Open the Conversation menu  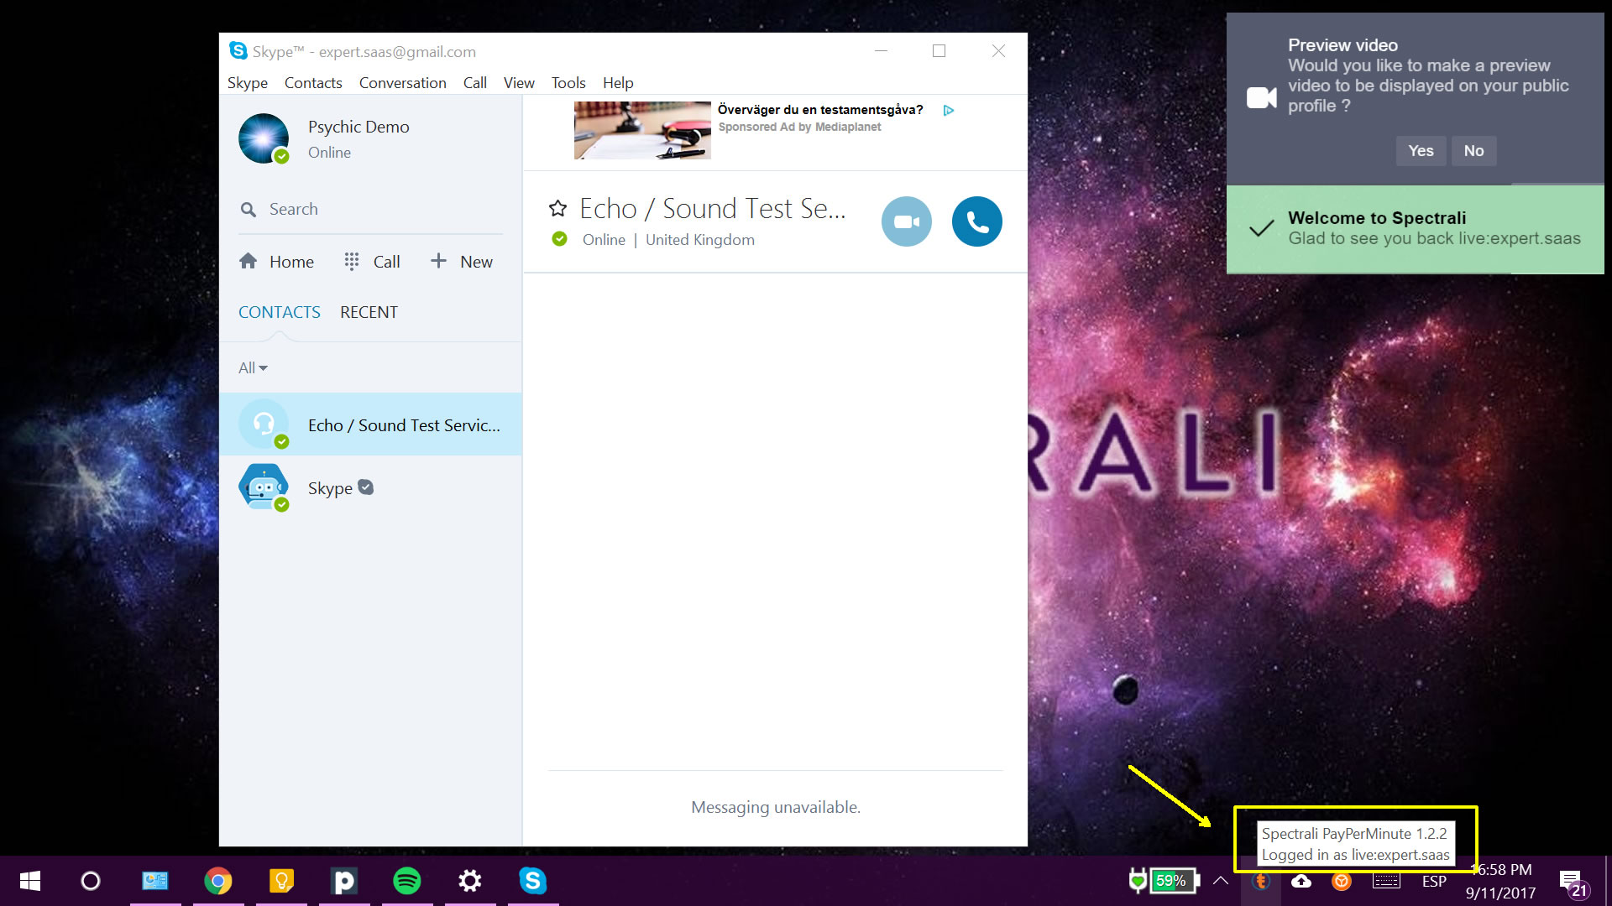tap(402, 82)
